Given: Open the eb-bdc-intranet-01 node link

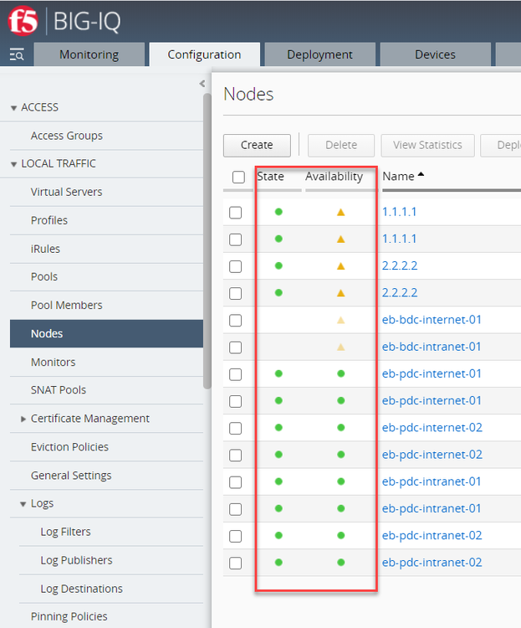Looking at the screenshot, I should pyautogui.click(x=432, y=347).
